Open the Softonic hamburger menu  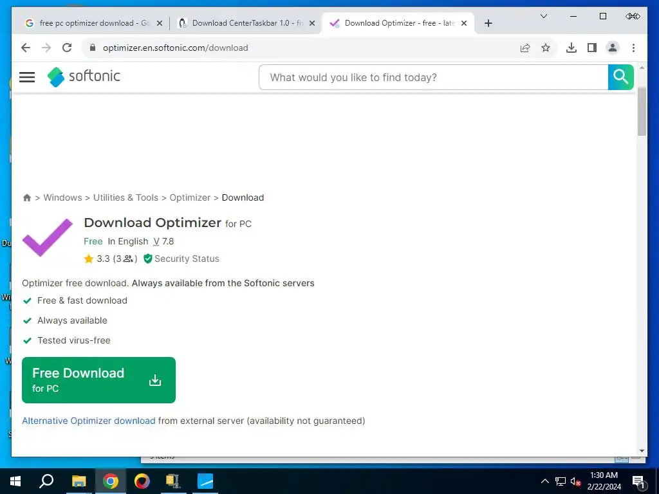27,77
